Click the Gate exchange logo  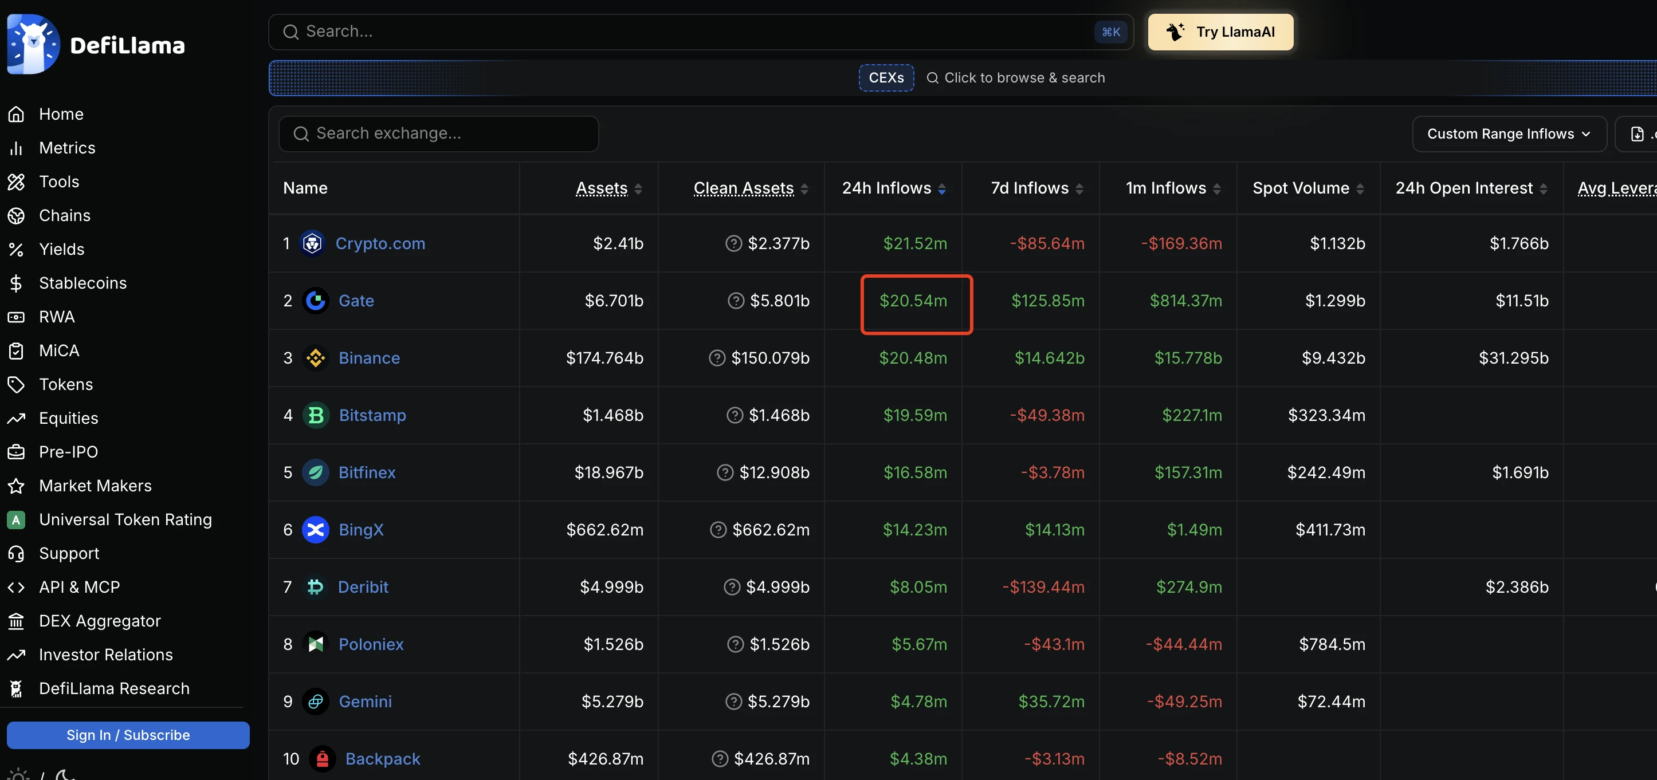316,301
